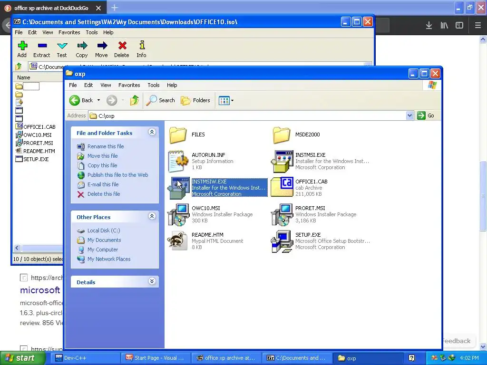Click the Move arrow icon in 7-Zip
Viewport: 487px width, 365px height.
click(102, 46)
